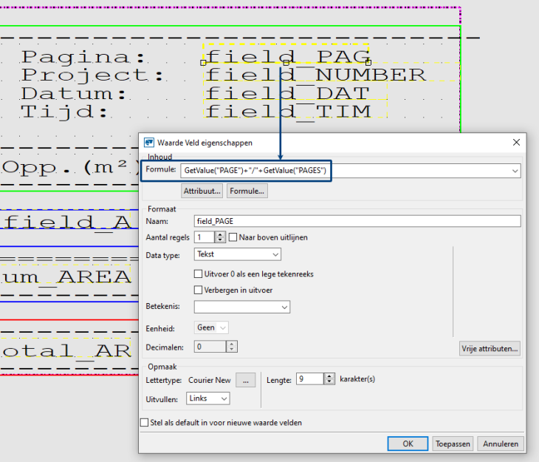Screen dimensions: 539x462
Task: Decrease Decimalen with down arrow
Action: pos(232,350)
